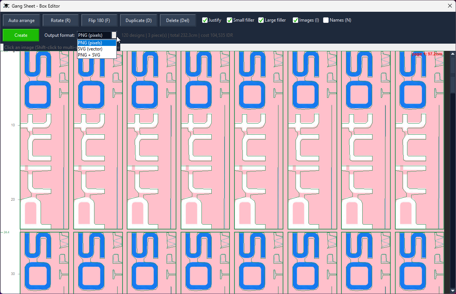This screenshot has height=294, width=456.
Task: Select the last design thumbnail in top row
Action: [420, 140]
